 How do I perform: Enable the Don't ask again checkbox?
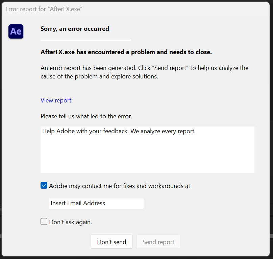[x=44, y=221]
